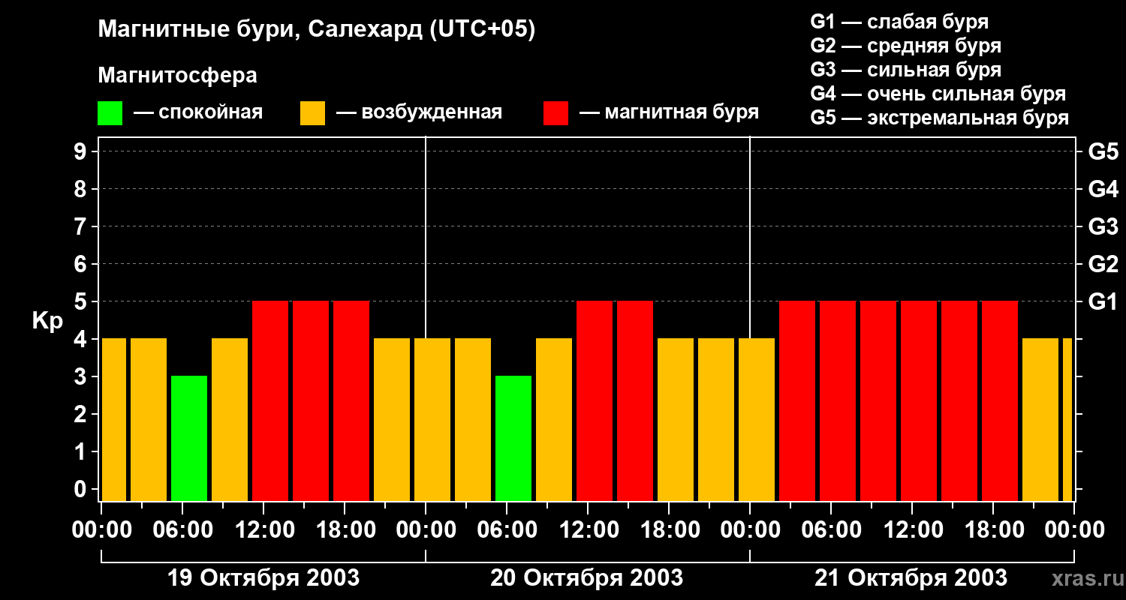The width and height of the screenshot is (1126, 600).
Task: Click the «G2» label on the right axis
Action: [x=1103, y=264]
